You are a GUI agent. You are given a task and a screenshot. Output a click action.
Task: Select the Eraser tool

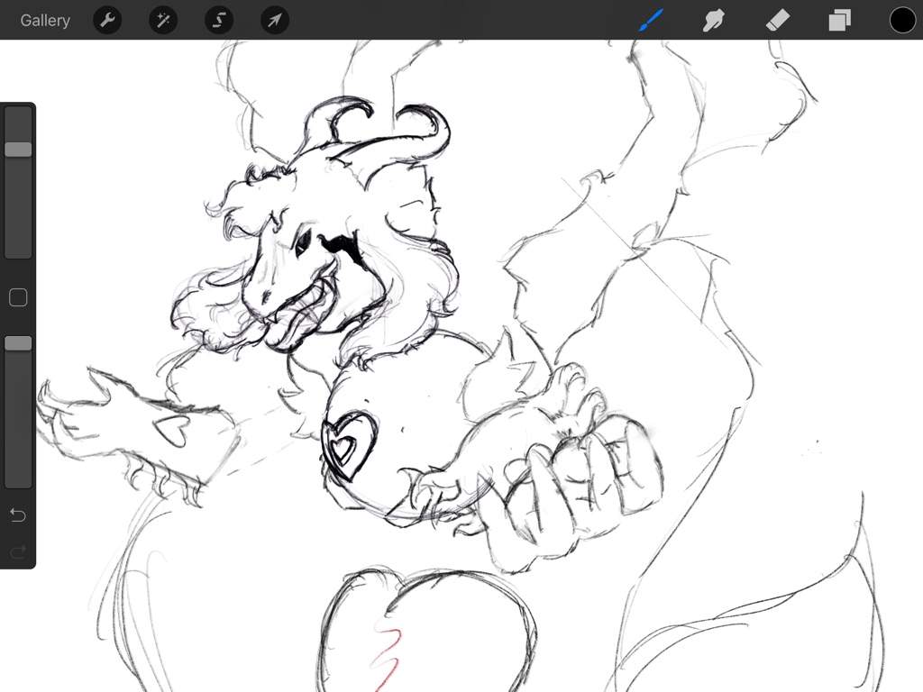pyautogui.click(x=777, y=20)
